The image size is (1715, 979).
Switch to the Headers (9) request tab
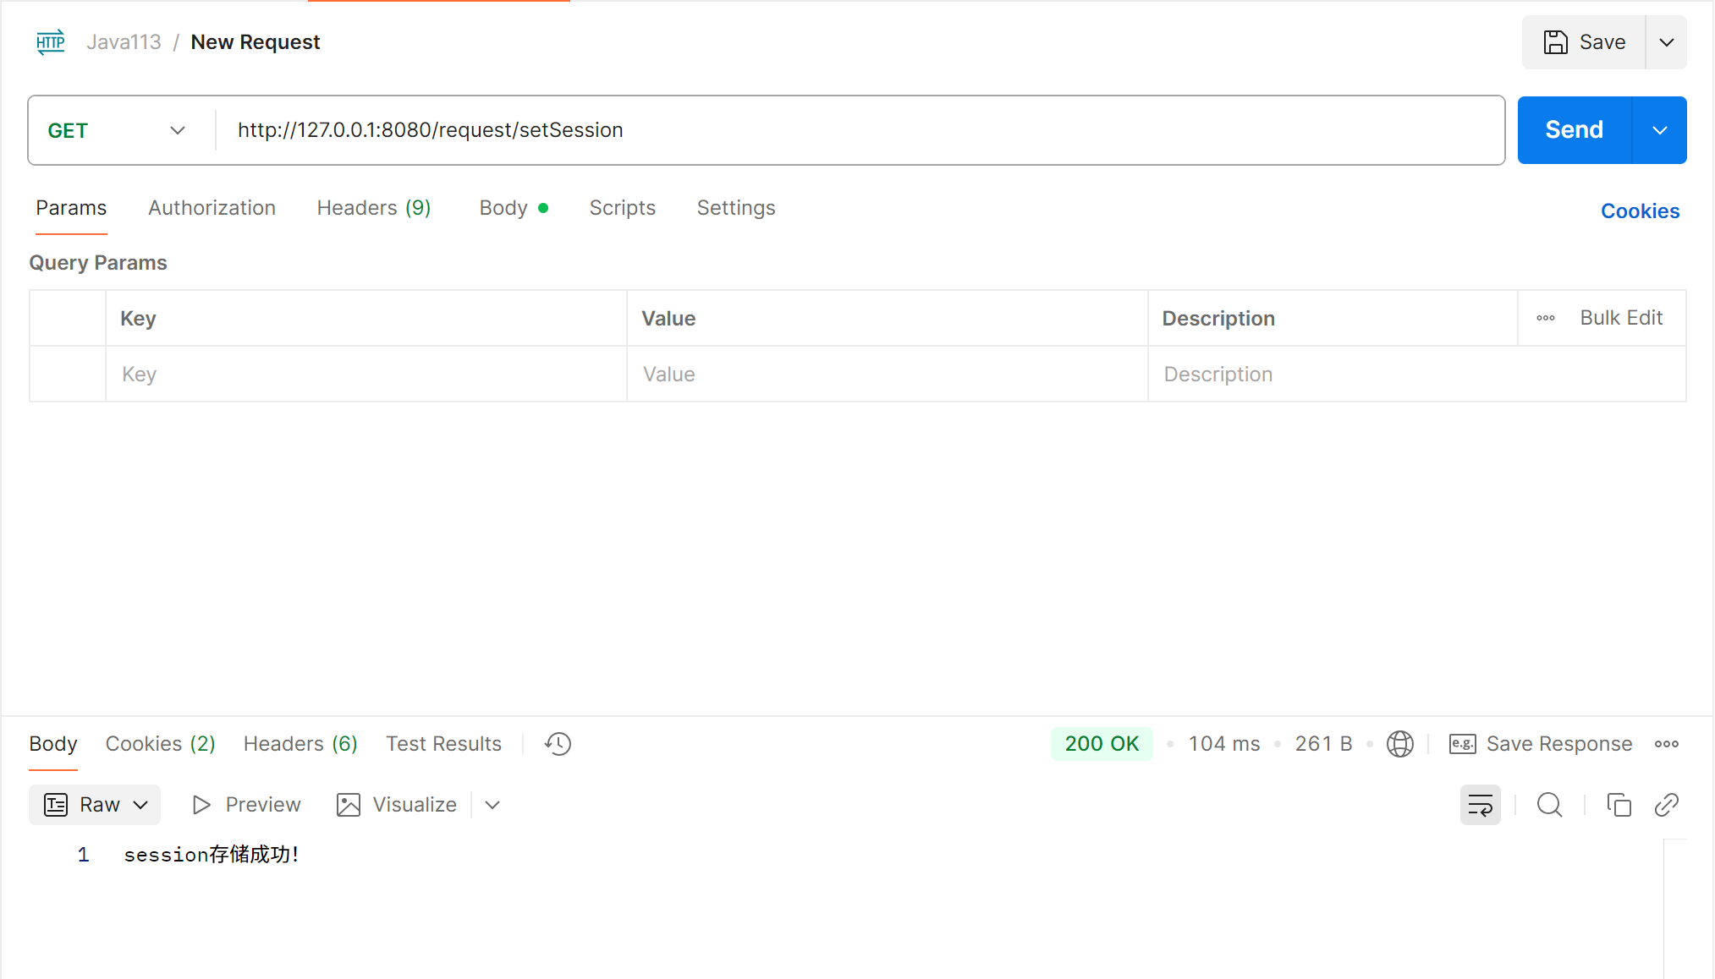(x=373, y=208)
